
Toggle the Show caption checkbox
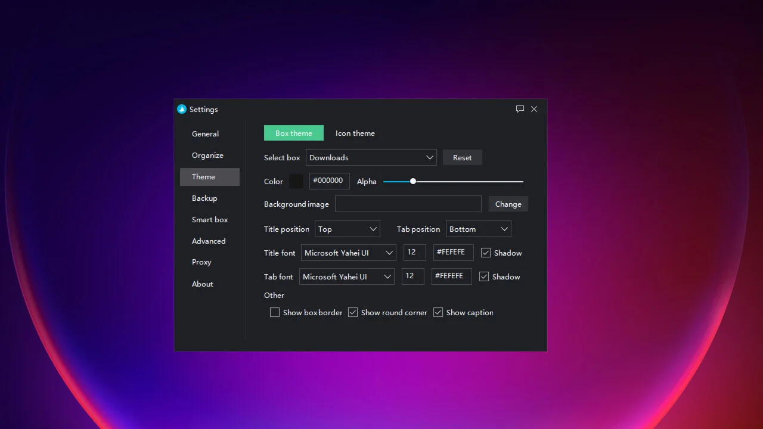point(438,312)
